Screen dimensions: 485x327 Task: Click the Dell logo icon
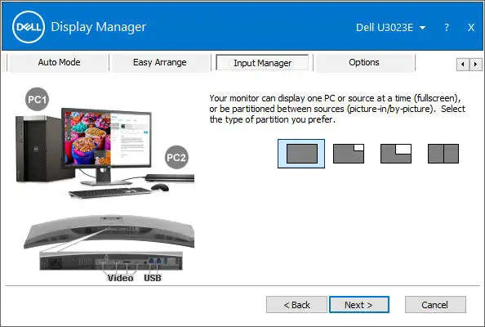click(x=29, y=27)
